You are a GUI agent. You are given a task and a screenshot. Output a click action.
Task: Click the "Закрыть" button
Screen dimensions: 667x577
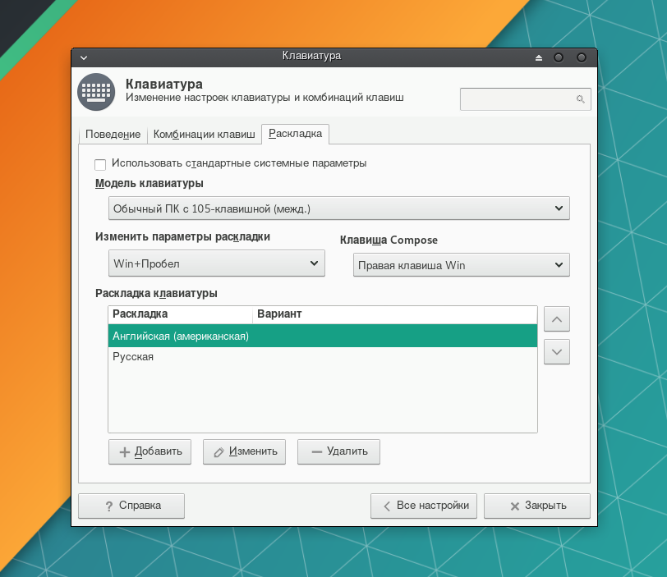537,506
